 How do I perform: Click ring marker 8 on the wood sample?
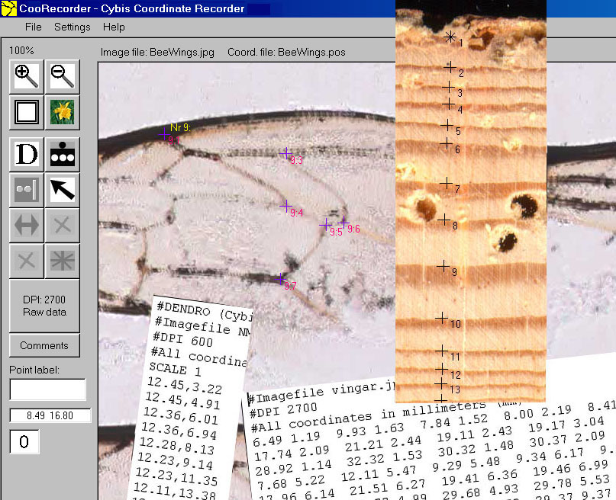[444, 220]
